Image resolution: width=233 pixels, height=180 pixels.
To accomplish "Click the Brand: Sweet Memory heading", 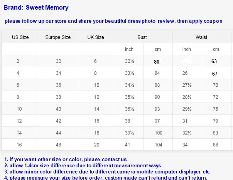I will point(36,7).
